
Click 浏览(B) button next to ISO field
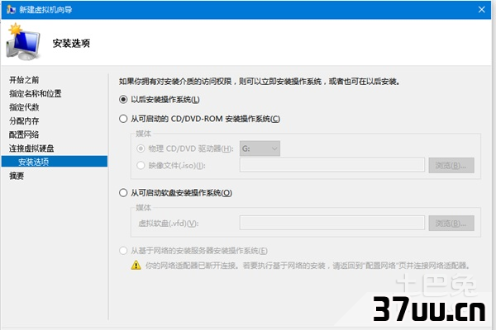click(451, 165)
